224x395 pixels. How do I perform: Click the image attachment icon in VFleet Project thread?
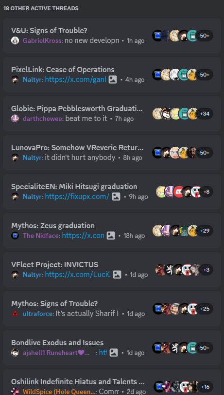(x=117, y=275)
